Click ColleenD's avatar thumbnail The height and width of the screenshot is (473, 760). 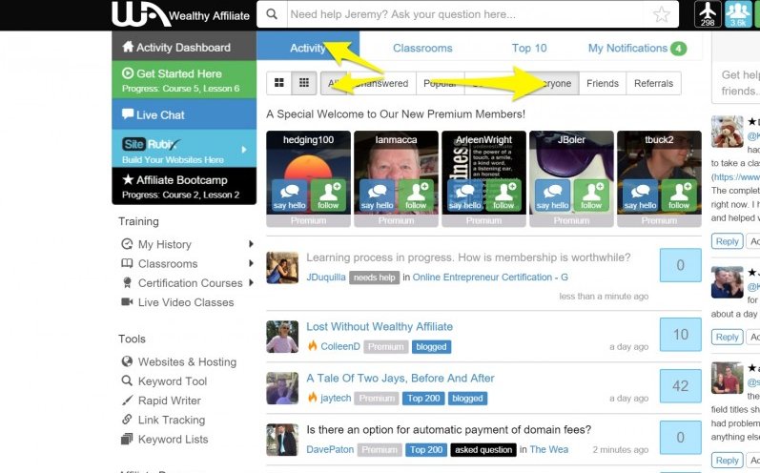pyautogui.click(x=282, y=337)
